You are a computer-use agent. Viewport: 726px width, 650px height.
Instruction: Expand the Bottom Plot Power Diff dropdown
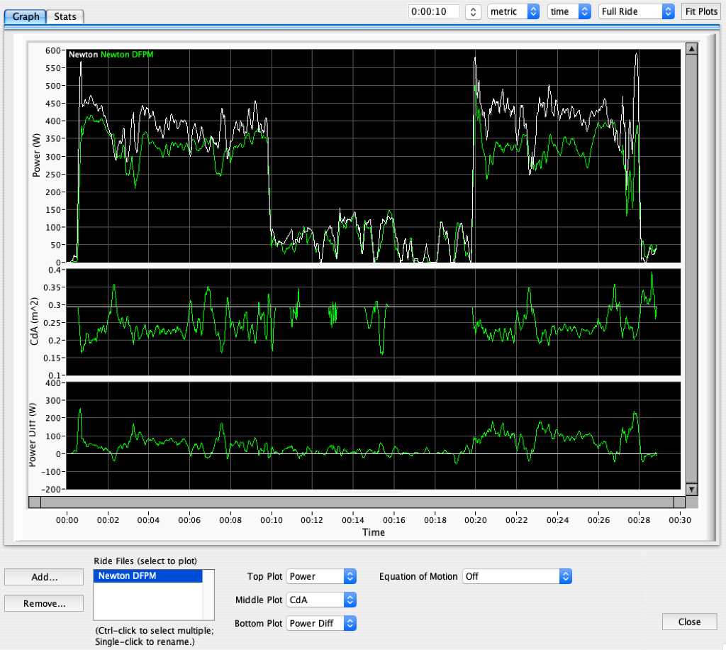320,623
